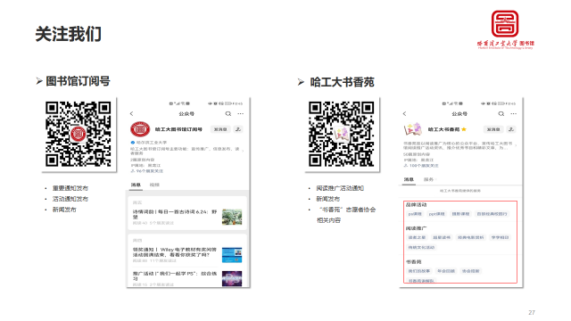Screen dimensions: 571x321
Task: Click the purple thumbnail of 我们一起学PS article
Action: coord(232,278)
